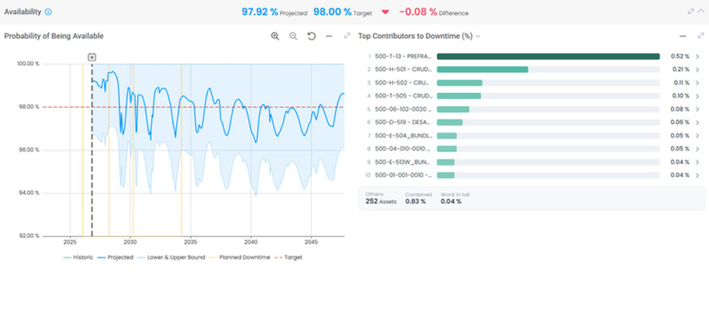The image size is (709, 312).
Task: Click the 2030 x-axis label
Action: click(x=130, y=242)
